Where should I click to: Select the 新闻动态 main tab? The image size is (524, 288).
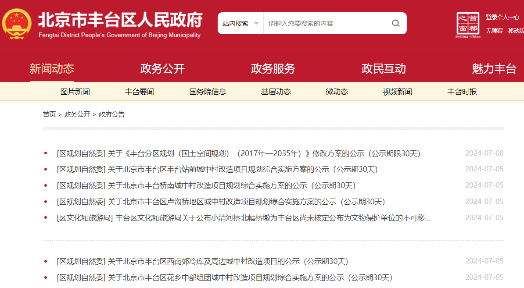tap(52, 69)
